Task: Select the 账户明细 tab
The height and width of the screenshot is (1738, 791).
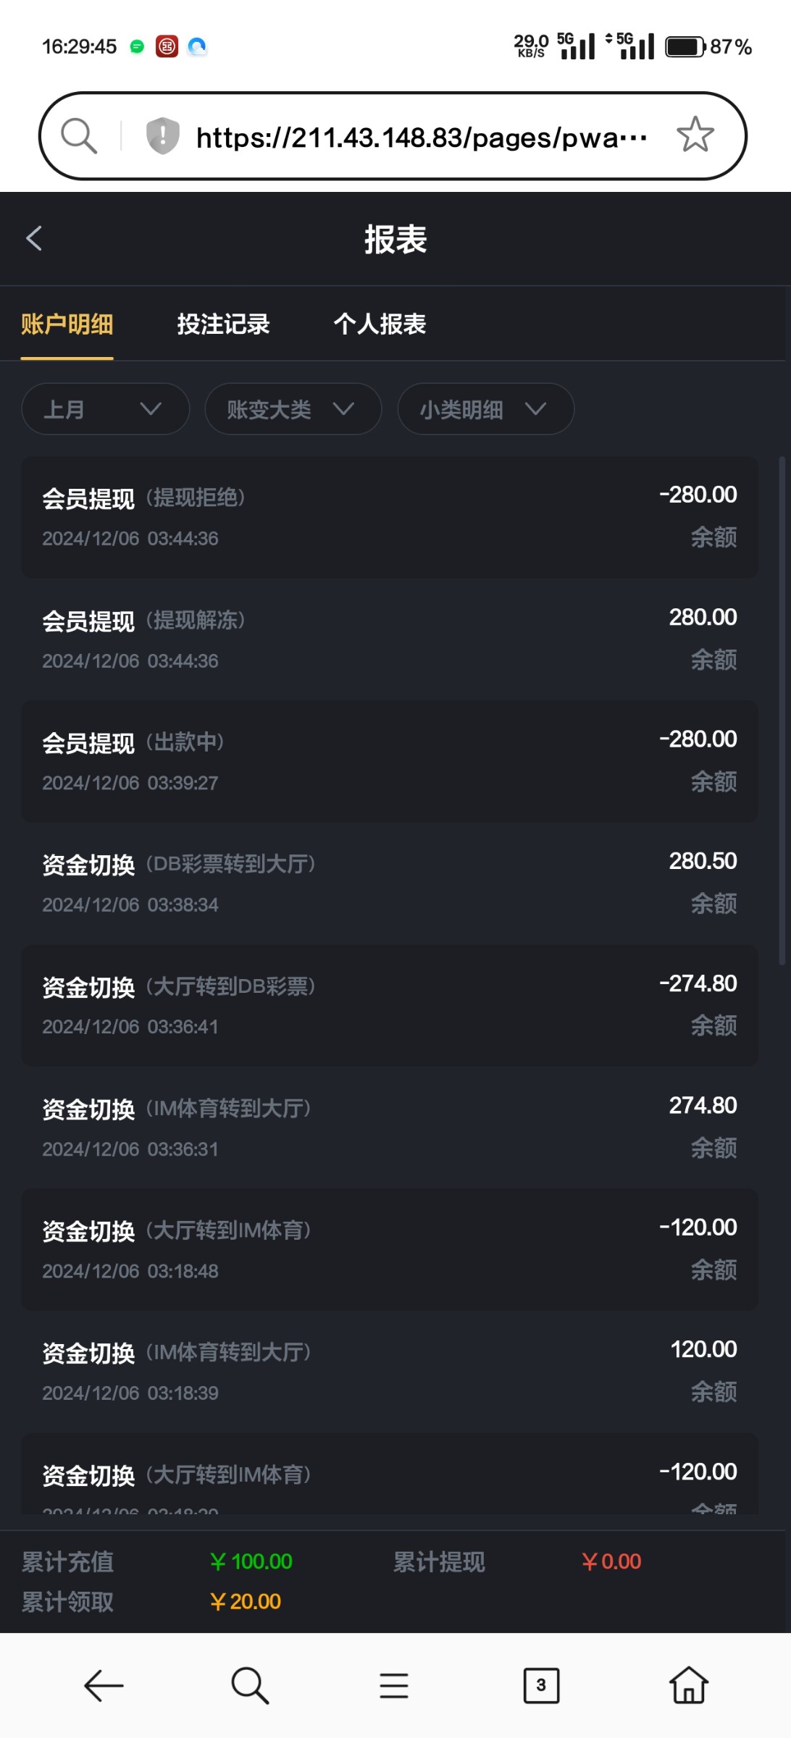Action: (x=67, y=324)
